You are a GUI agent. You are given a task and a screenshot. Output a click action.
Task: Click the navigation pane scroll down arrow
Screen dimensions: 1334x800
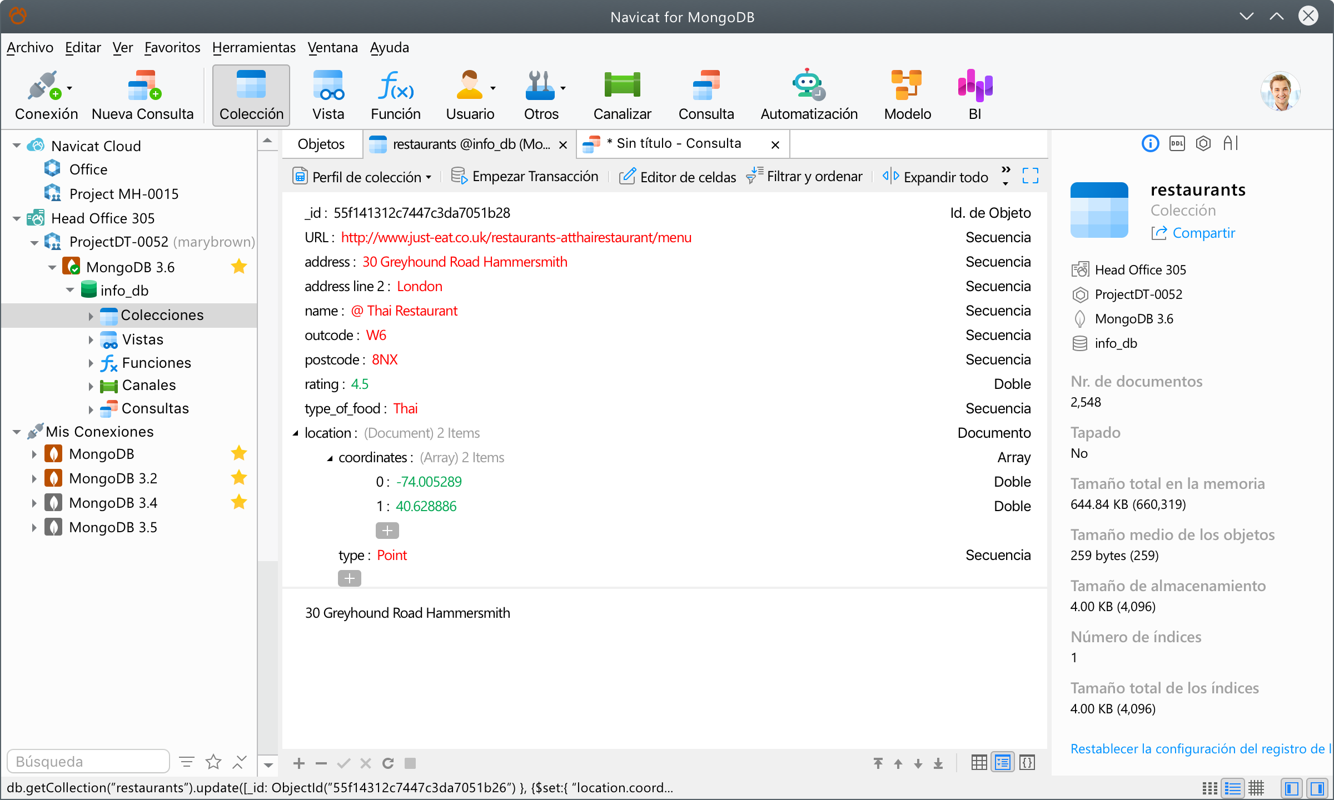[268, 766]
